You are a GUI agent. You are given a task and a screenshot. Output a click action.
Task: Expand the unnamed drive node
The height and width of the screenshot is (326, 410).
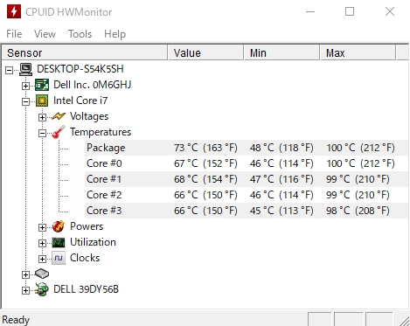coord(25,274)
